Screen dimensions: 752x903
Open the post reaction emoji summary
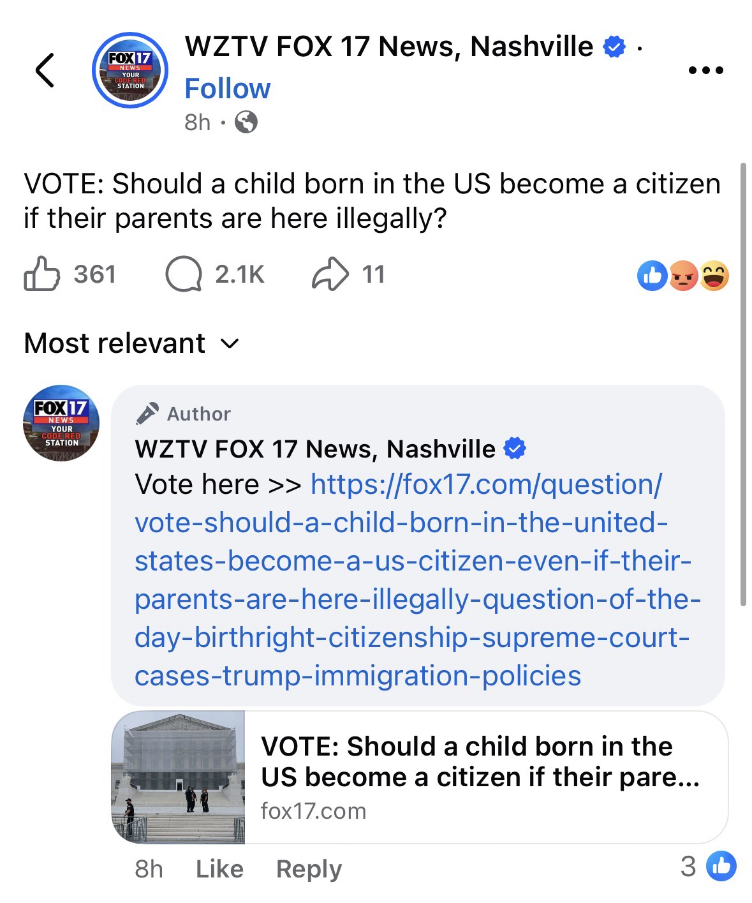pos(682,276)
